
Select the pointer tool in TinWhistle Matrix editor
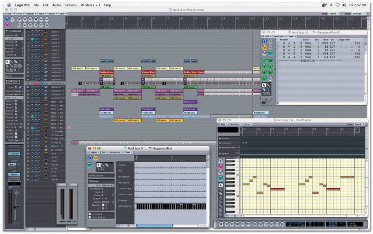coord(221,185)
